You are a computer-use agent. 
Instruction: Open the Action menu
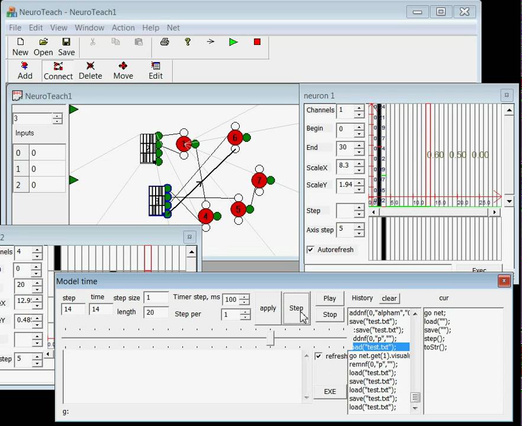coord(123,28)
